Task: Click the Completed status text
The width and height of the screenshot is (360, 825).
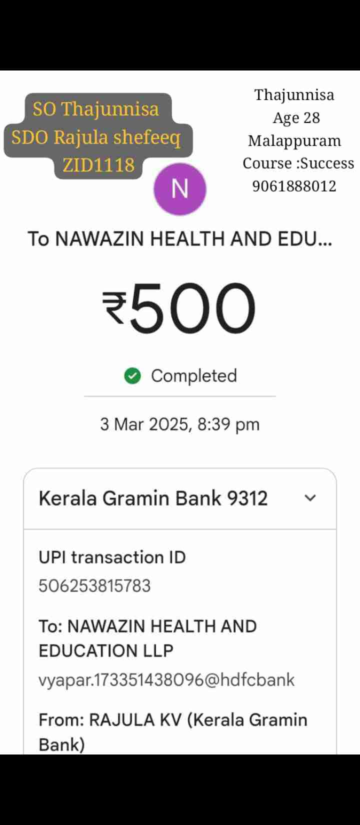Action: pyautogui.click(x=193, y=376)
